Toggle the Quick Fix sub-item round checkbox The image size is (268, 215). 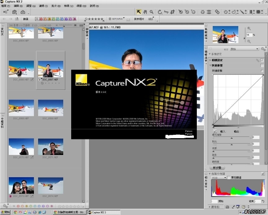[x=262, y=71]
